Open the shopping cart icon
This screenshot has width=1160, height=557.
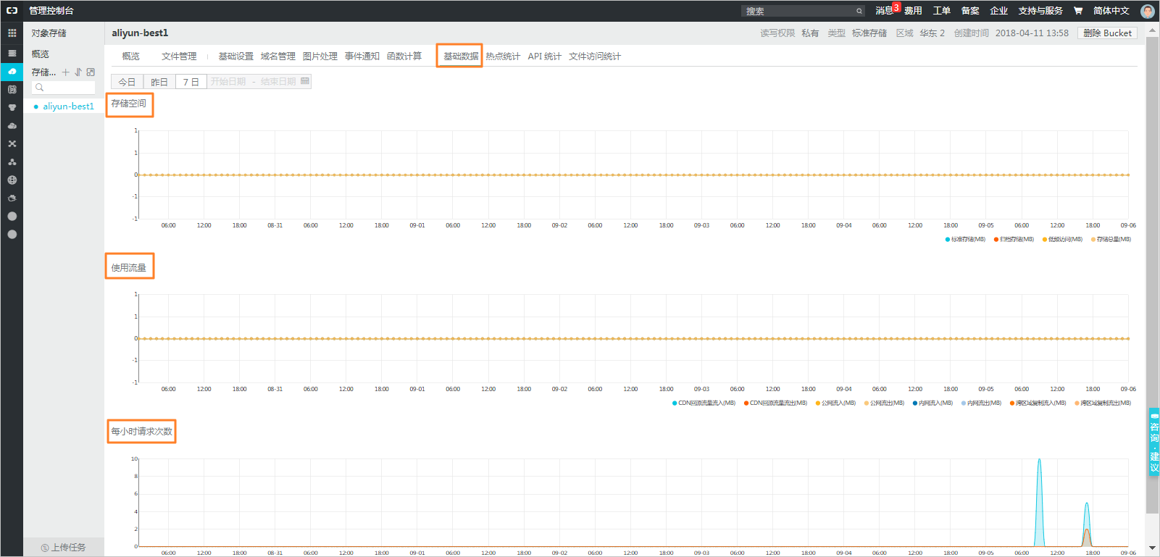click(x=1078, y=11)
